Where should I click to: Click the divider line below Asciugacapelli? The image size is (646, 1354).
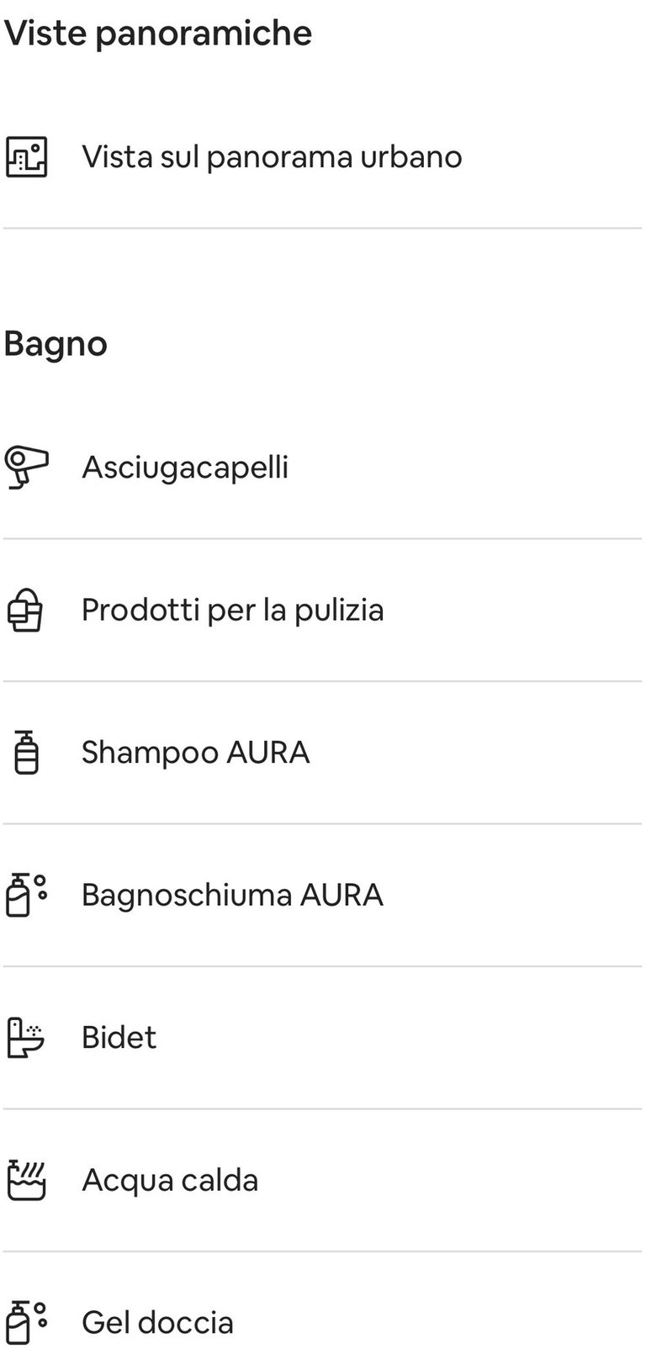(x=323, y=538)
